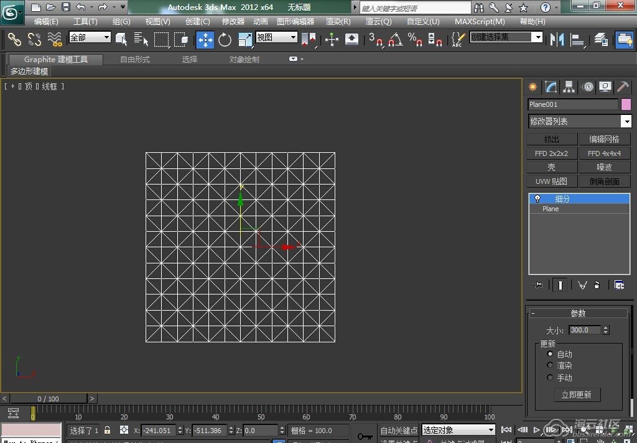Screen dimensions: 637x443
Task: Activate the Select and Rotate tool
Action: coord(225,40)
